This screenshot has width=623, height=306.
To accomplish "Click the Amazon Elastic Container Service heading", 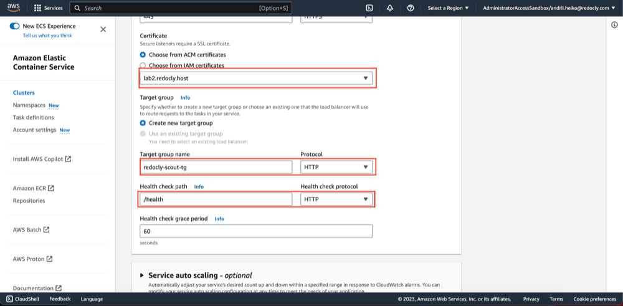I will coord(44,62).
